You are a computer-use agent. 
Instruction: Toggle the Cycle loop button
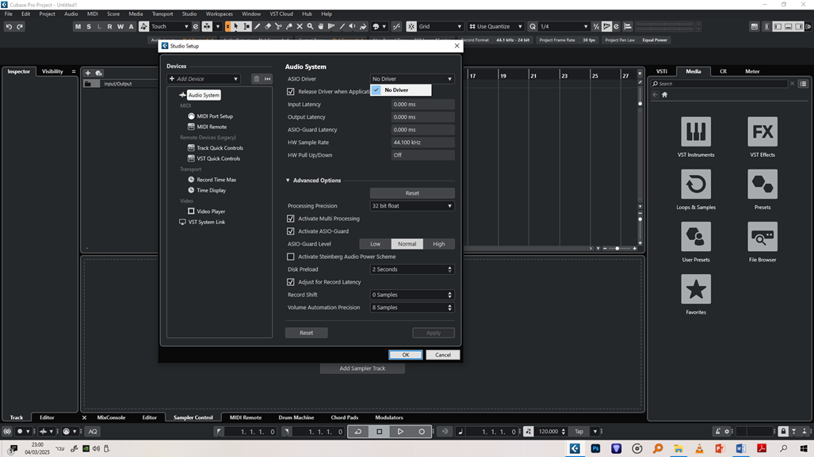point(358,432)
